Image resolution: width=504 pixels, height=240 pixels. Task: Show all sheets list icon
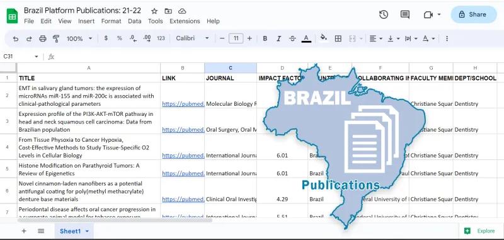coord(41,231)
